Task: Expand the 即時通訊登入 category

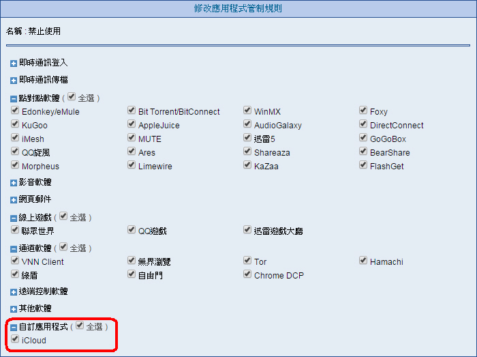Action: (x=14, y=63)
